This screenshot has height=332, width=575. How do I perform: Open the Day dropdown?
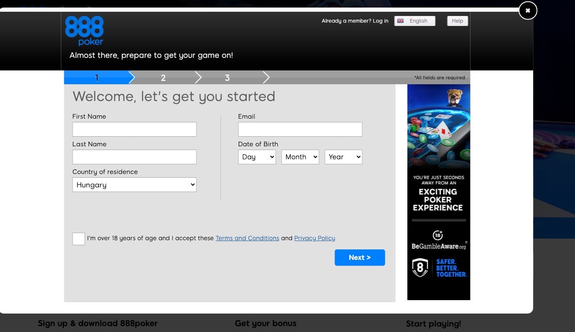[x=257, y=157]
